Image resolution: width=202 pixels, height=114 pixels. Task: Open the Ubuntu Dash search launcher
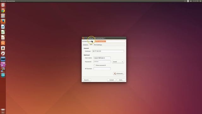(3, 5)
